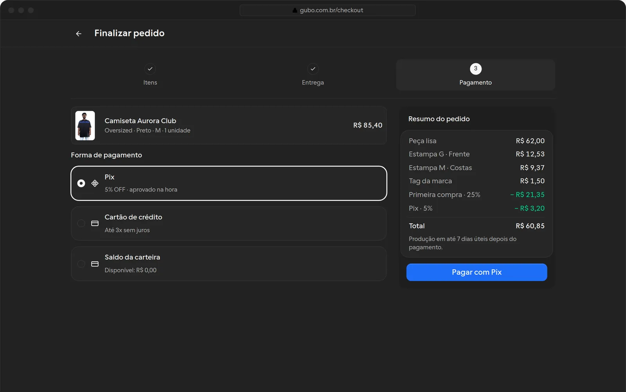
Task: Open the Pagamento step tab
Action: [476, 75]
